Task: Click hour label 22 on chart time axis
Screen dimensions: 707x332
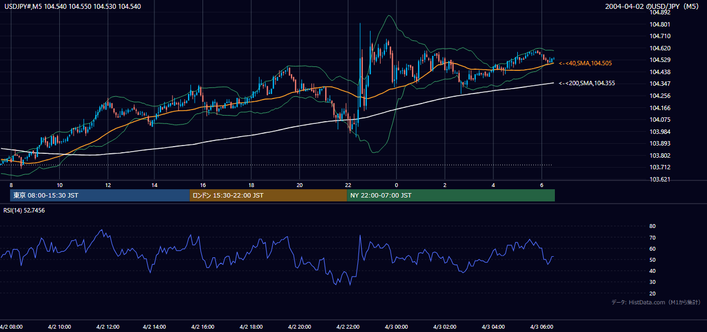Action: pyautogui.click(x=348, y=185)
